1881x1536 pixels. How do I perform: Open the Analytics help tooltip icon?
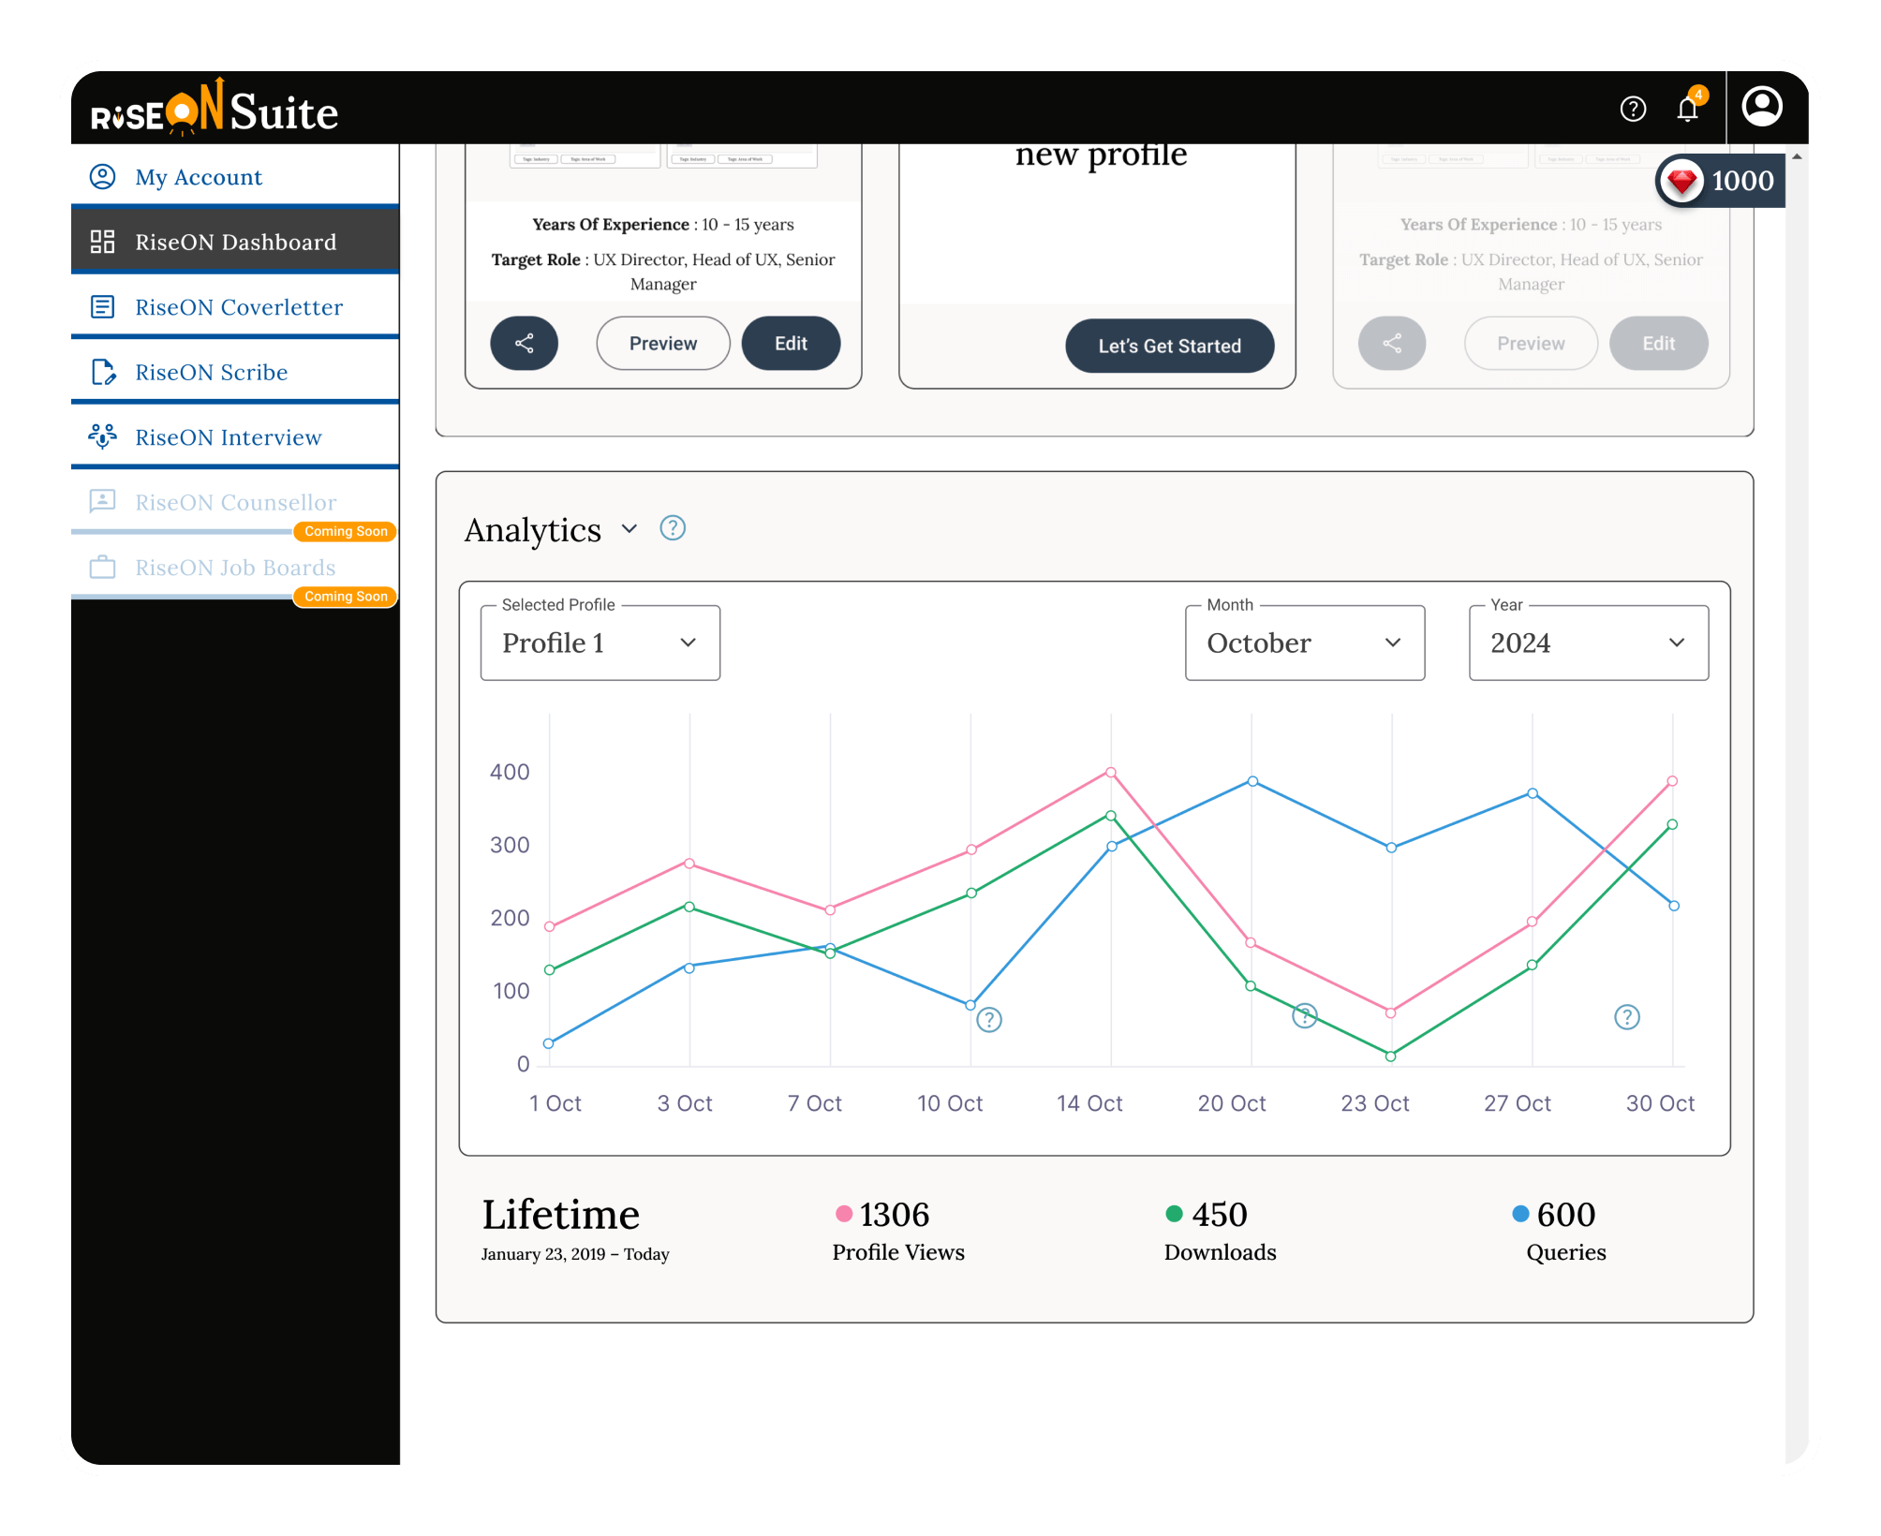pos(673,528)
